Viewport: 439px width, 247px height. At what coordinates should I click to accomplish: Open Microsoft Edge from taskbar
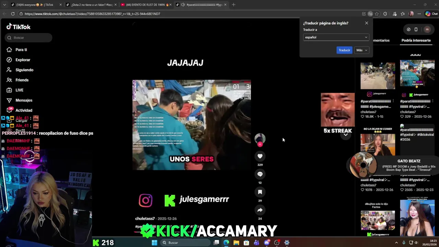pyautogui.click(x=226, y=243)
